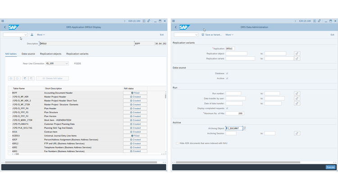Go back in DRS Application DRSUI Display window
338x190 pixels.
click(5, 27)
